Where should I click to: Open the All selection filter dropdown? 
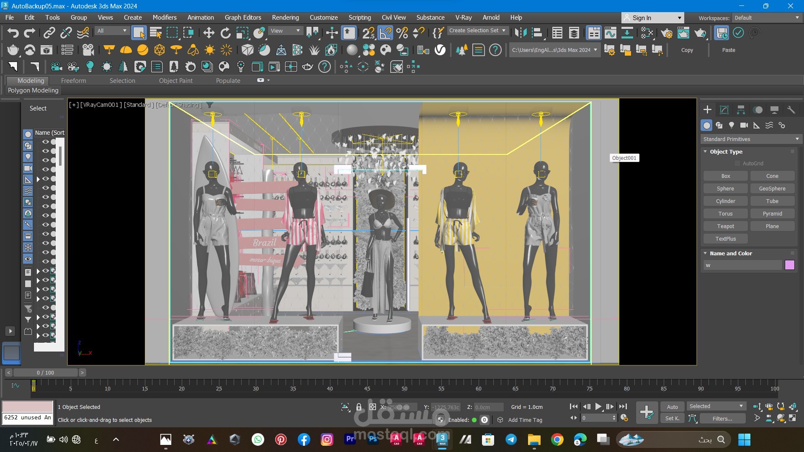click(x=111, y=31)
